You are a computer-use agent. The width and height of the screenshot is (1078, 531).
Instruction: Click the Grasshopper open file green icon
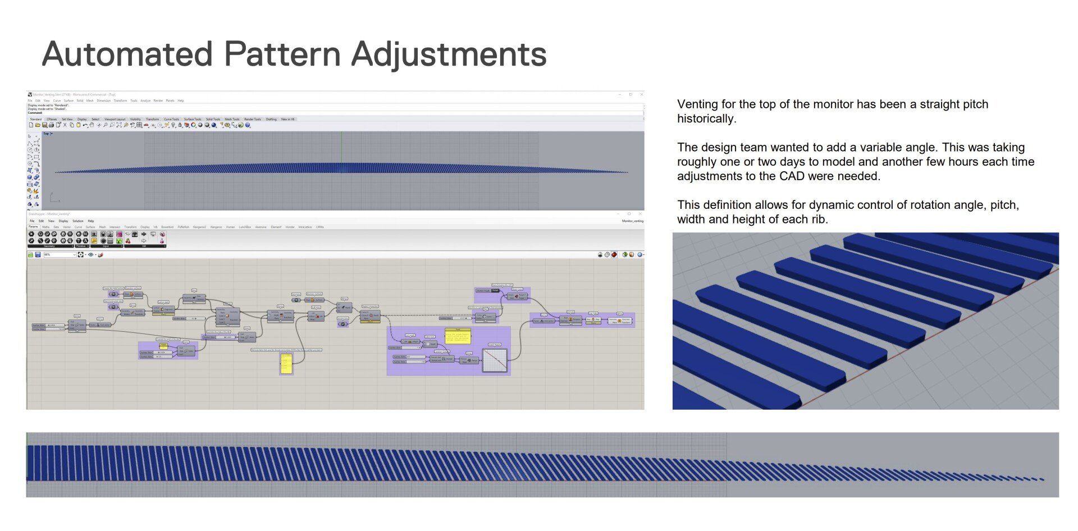click(x=31, y=255)
